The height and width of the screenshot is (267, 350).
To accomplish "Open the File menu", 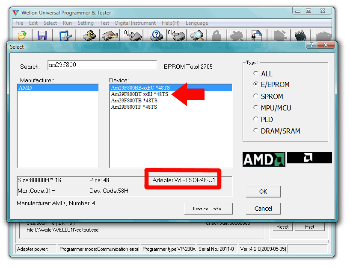I will (x=19, y=23).
